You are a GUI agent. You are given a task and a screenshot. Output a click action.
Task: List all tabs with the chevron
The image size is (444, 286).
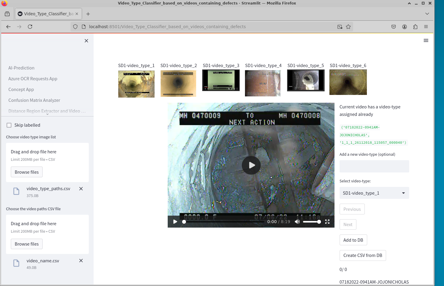[427, 14]
